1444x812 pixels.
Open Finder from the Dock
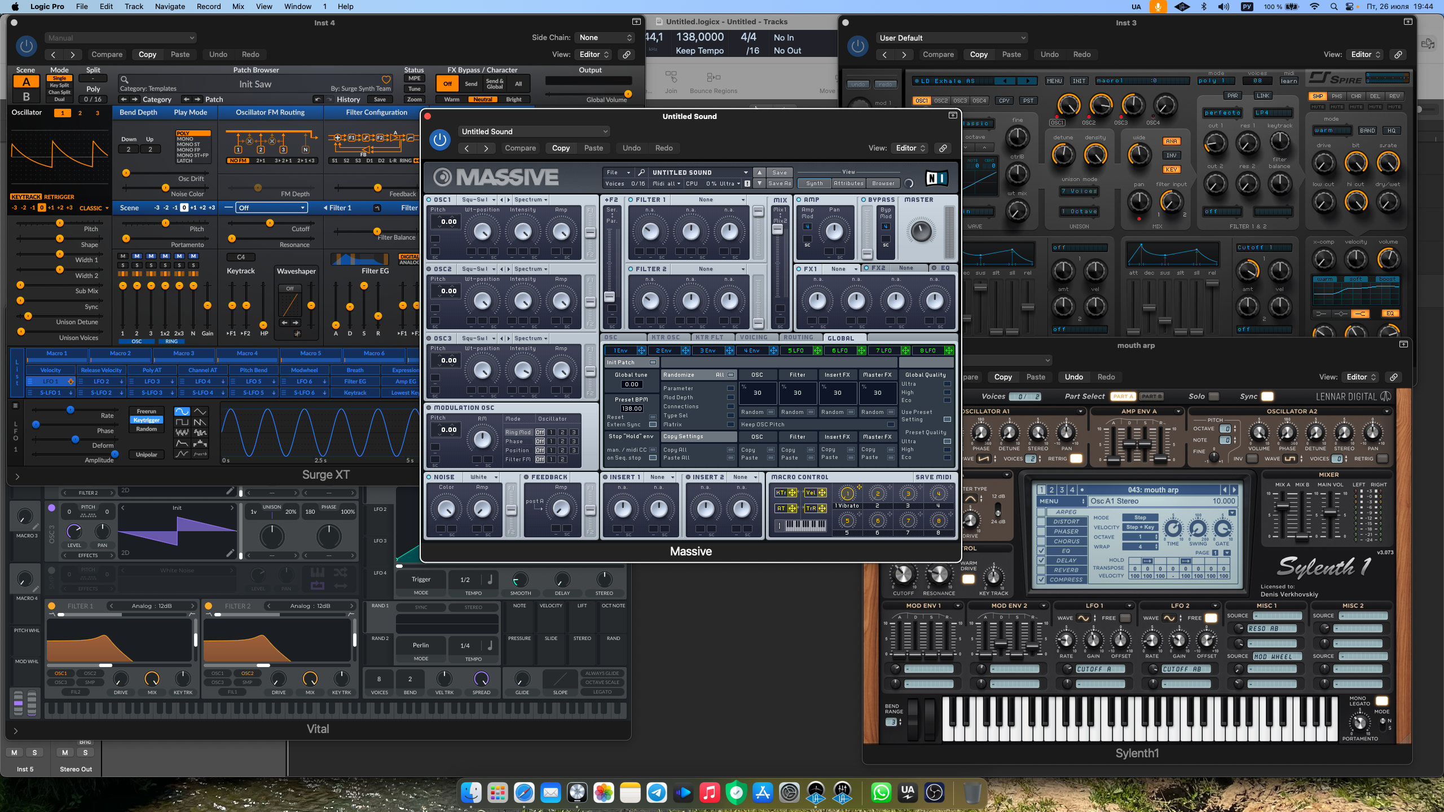pyautogui.click(x=471, y=793)
